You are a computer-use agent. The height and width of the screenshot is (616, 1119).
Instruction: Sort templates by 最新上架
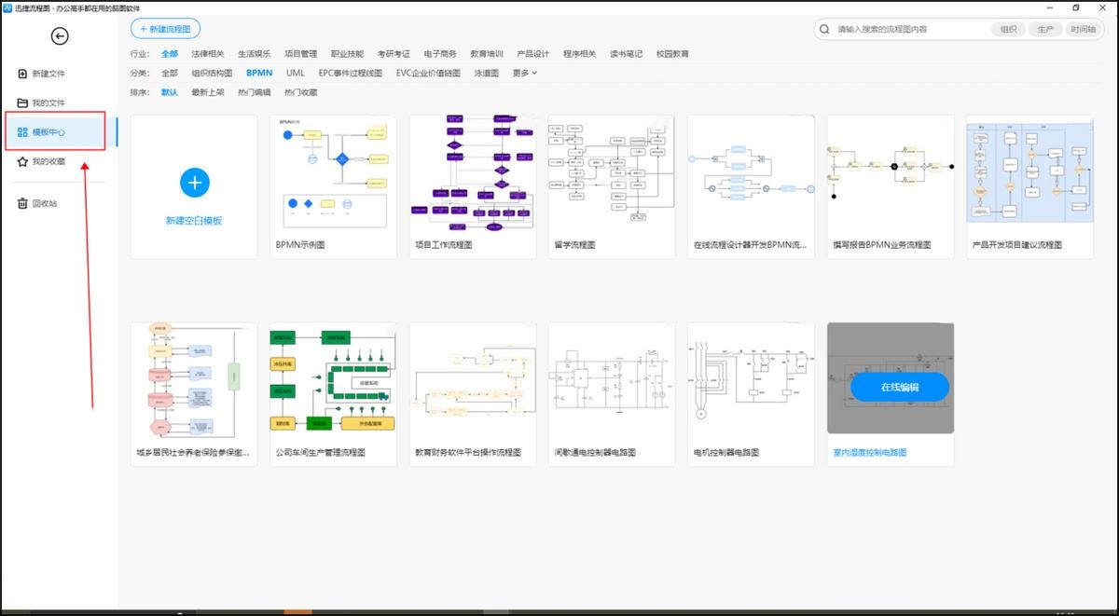208,92
